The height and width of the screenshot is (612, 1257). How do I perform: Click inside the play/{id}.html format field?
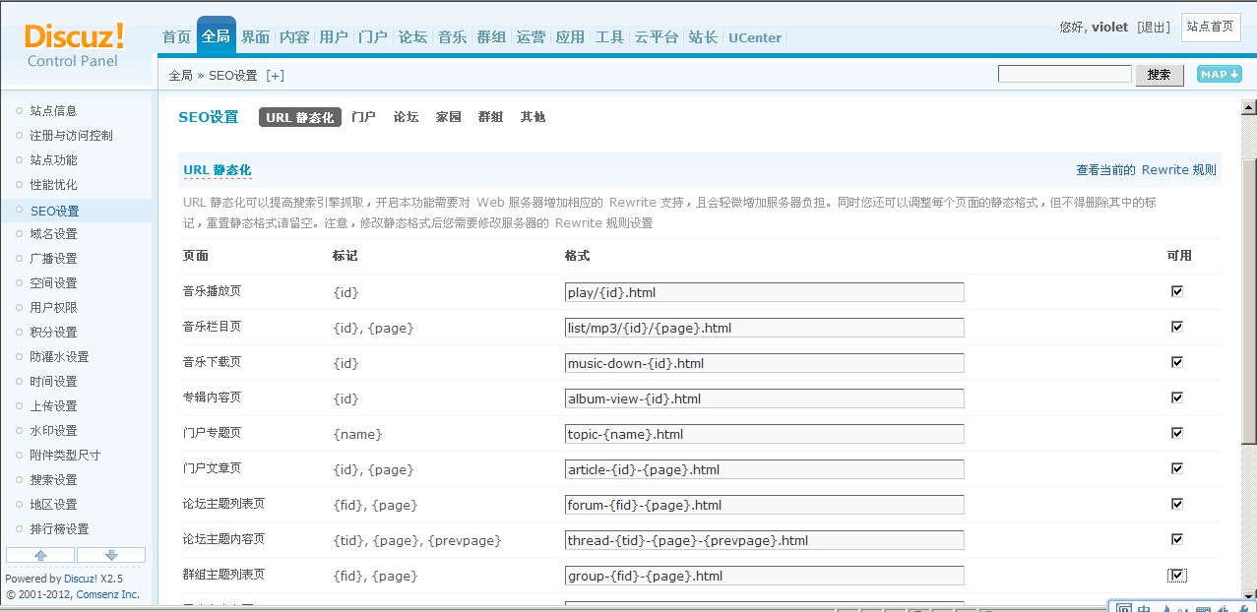763,291
